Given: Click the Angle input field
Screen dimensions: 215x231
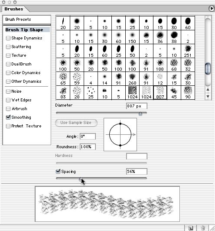Looking at the screenshot, I should point(88,136).
